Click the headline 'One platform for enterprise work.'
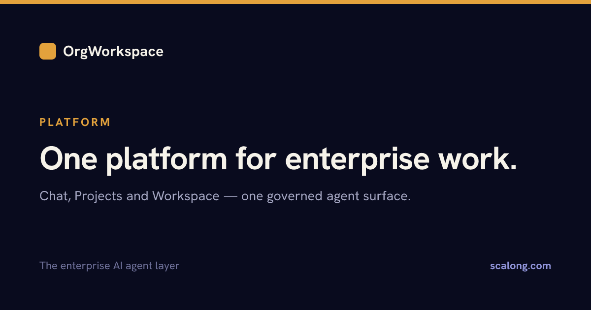Screen dimensions: 591x310 click(278, 159)
